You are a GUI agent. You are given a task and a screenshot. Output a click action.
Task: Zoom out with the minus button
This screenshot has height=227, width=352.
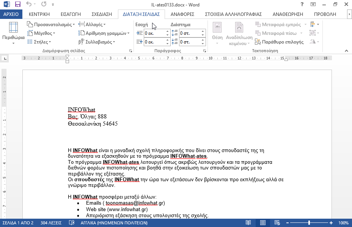[288, 223]
